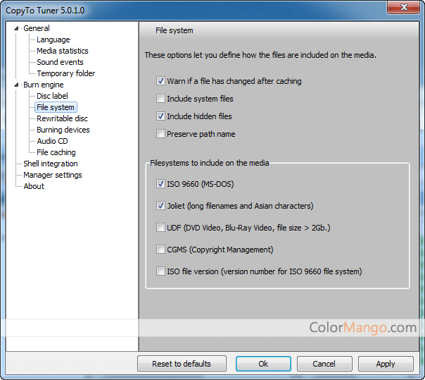Toggle ISO 9660 (MS-DOS) filesystem
The image size is (425, 380).
[161, 184]
